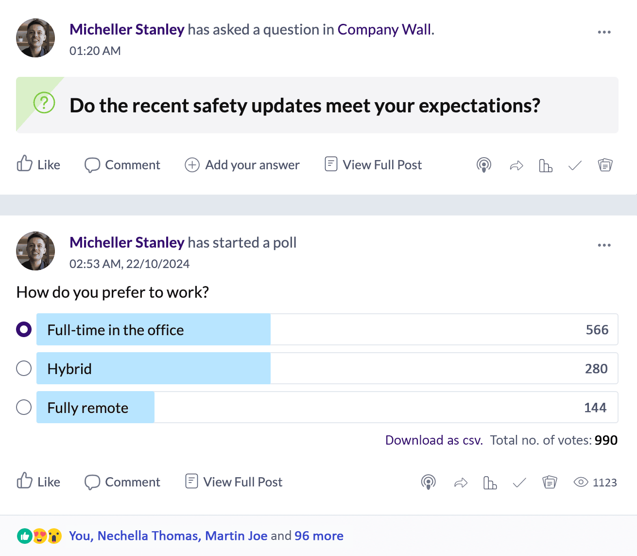The image size is (637, 556).
Task: Expand the '96 more' reactions list
Action: pyautogui.click(x=319, y=536)
